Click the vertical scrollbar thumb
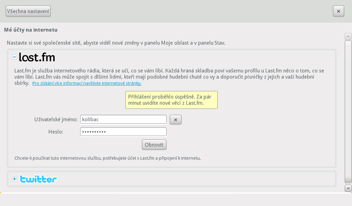This screenshot has height=206, width=352. coord(348,112)
